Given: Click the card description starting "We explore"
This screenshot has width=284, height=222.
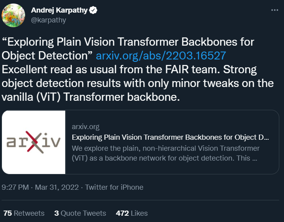Looking at the screenshot, I should pos(166,153).
